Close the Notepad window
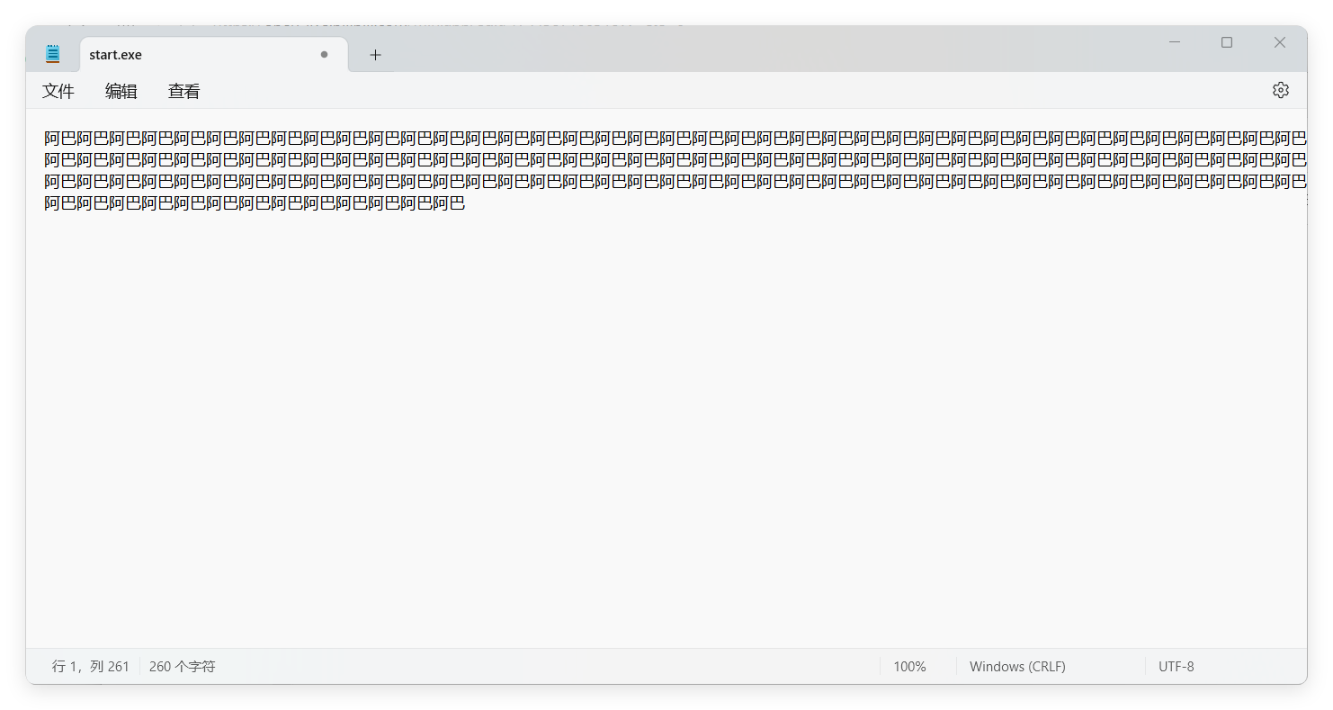The image size is (1333, 710). [1280, 42]
